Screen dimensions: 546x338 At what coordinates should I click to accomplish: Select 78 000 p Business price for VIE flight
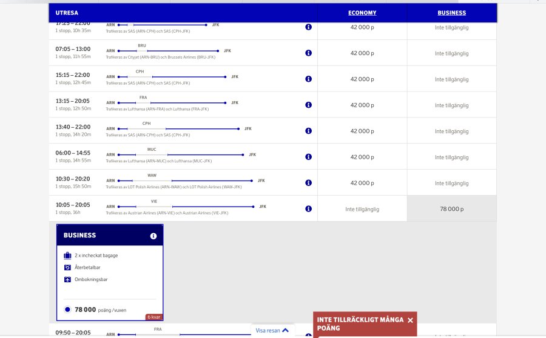click(x=452, y=209)
